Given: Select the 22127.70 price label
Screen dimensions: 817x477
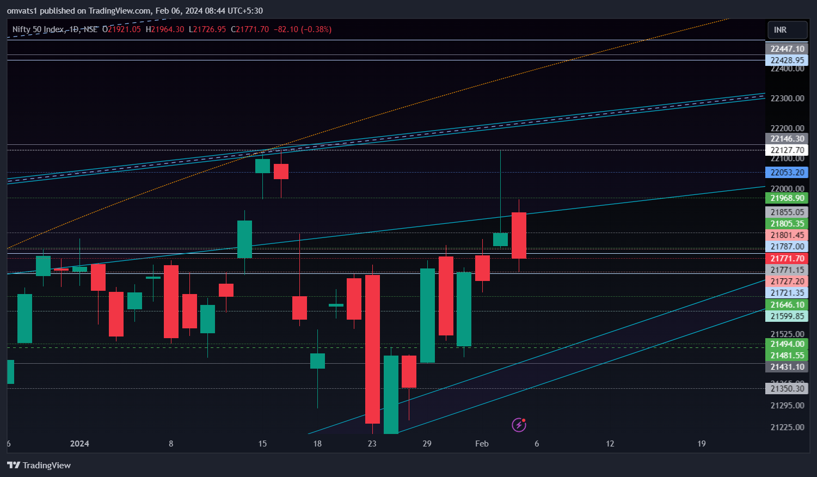Looking at the screenshot, I should tap(787, 150).
